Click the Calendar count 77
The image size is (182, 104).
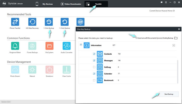pos(119,74)
